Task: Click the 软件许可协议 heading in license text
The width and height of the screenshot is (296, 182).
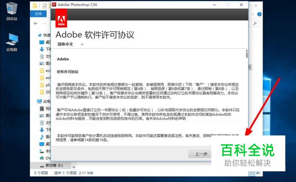Action: [68, 72]
